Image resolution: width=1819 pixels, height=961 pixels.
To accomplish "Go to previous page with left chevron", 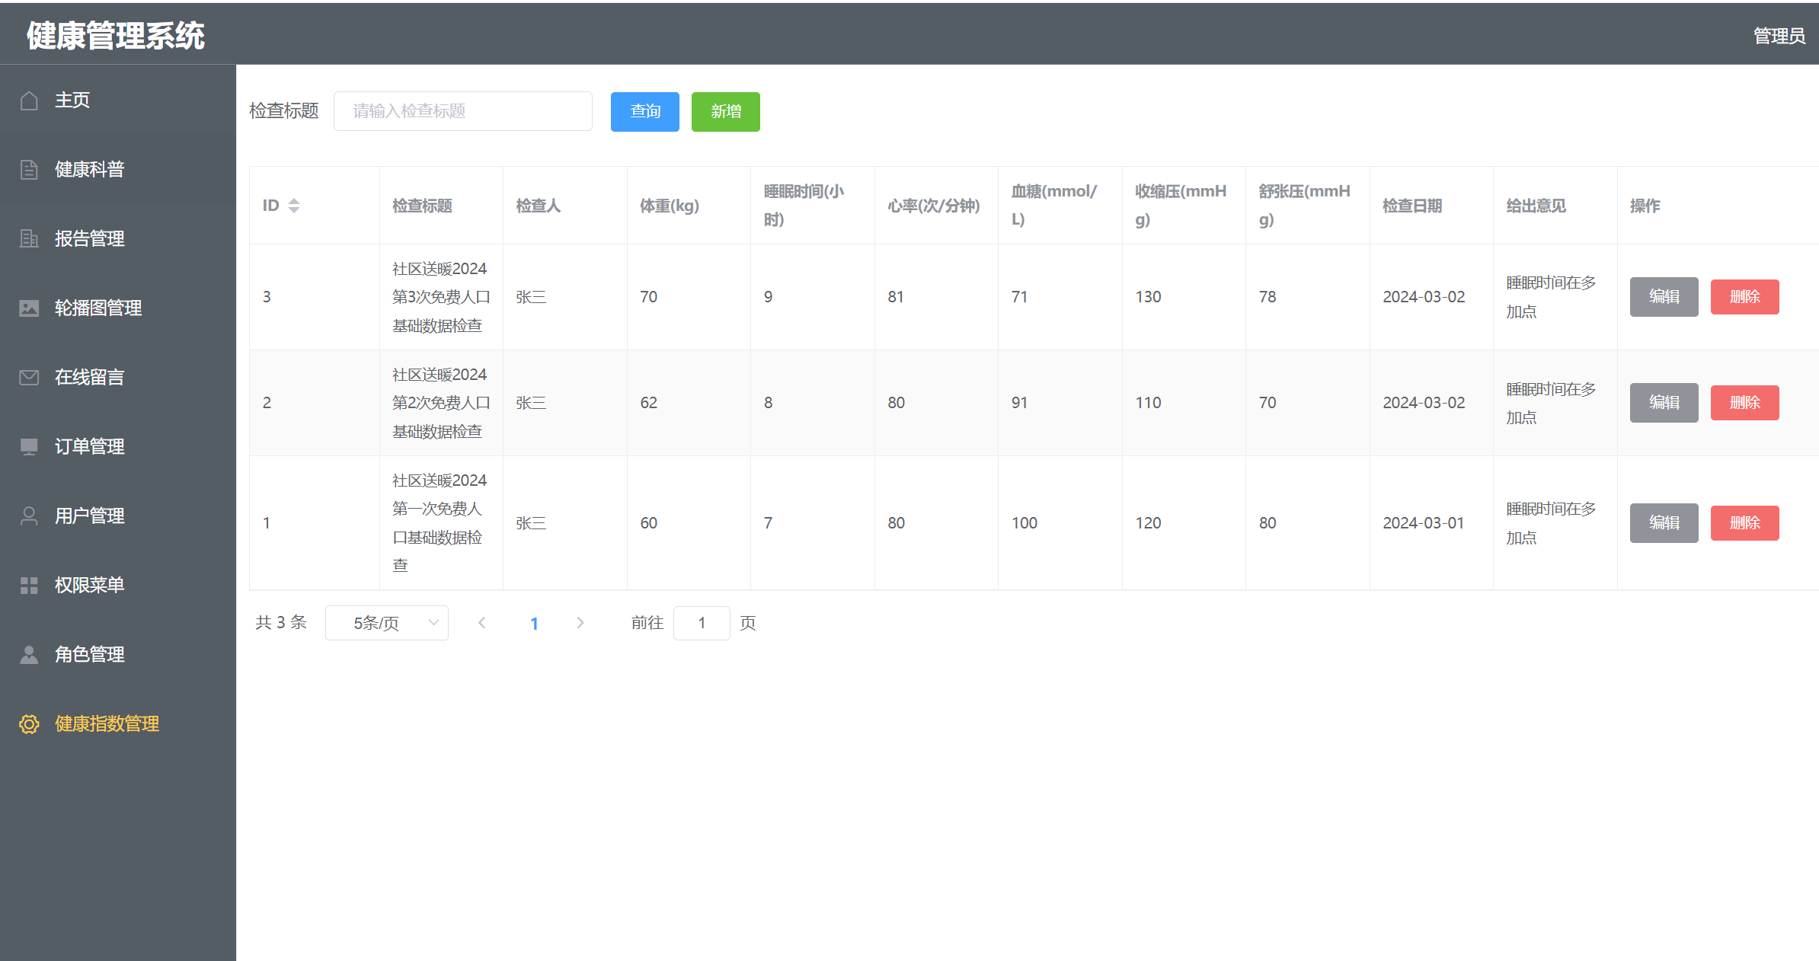I will tap(481, 623).
